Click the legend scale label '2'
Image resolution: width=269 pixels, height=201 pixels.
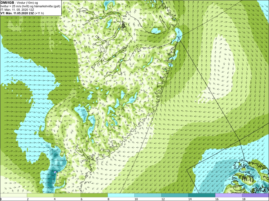point(28,199)
